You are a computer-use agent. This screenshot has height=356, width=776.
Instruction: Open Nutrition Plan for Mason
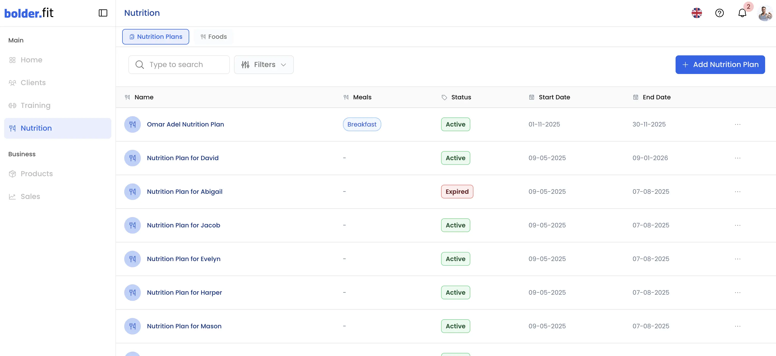click(184, 326)
